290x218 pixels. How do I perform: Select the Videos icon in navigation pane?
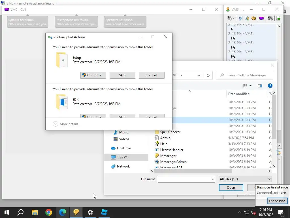[116, 139]
